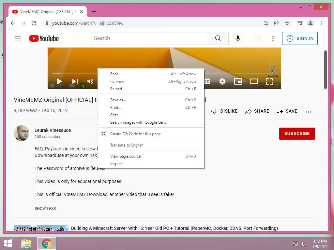Search with voice microphone icon
Viewport: 334px width, 250px height.
(x=238, y=38)
